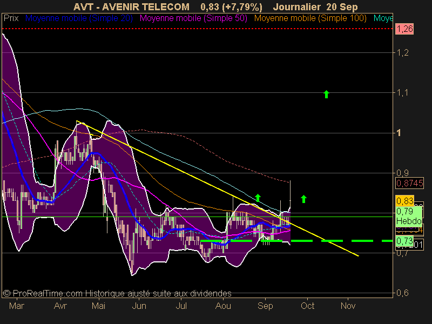Click the green up arrow right of last candle
This screenshot has width=432, height=324.
(303, 199)
